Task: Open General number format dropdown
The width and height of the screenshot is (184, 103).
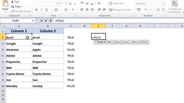Action: tap(163, 3)
